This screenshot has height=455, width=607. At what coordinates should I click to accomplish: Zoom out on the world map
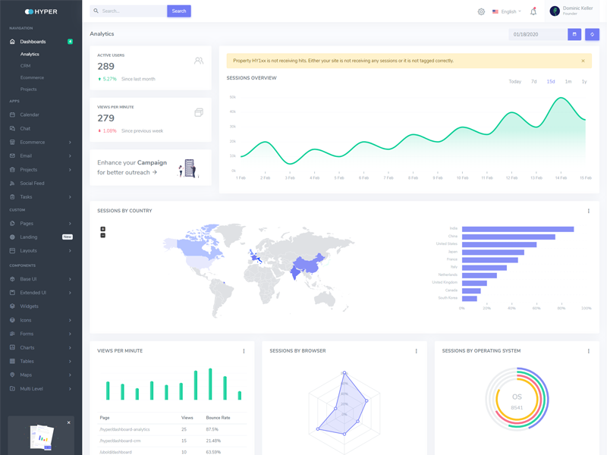coord(103,235)
